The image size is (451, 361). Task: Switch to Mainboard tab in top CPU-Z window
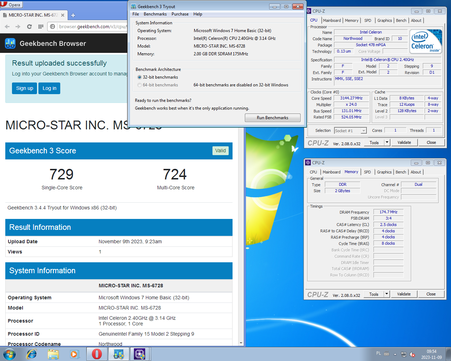click(332, 20)
